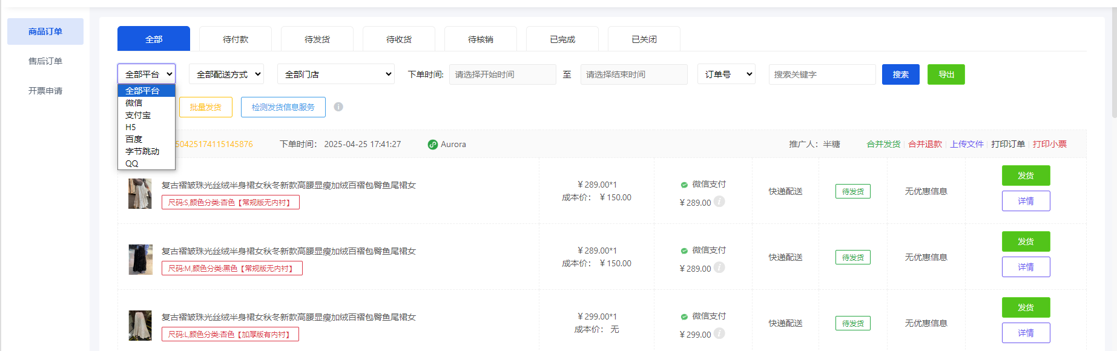Click info icon next to first ¥289.00 payment
The width and height of the screenshot is (1117, 351).
pyautogui.click(x=719, y=202)
